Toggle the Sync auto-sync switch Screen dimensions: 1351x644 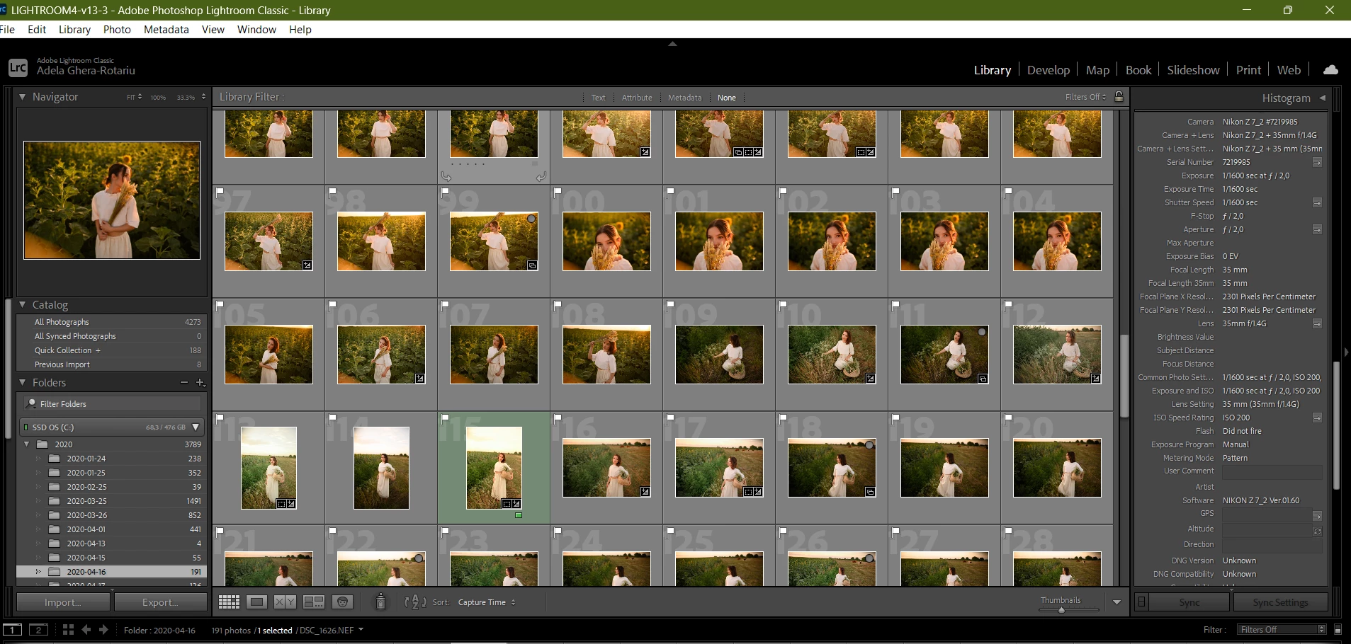pos(1141,602)
